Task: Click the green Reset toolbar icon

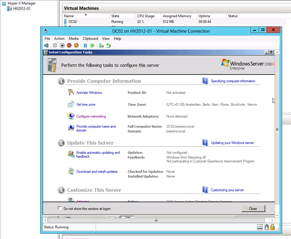Action: (x=92, y=45)
